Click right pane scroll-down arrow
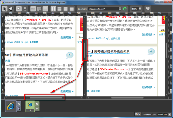The width and height of the screenshot is (173, 118). pyautogui.click(x=166, y=95)
